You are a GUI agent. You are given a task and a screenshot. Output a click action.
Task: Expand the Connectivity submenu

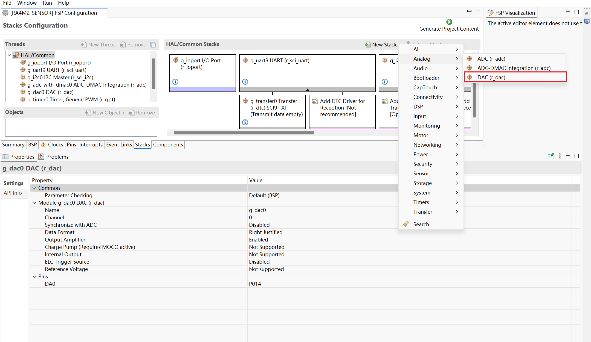pos(431,97)
